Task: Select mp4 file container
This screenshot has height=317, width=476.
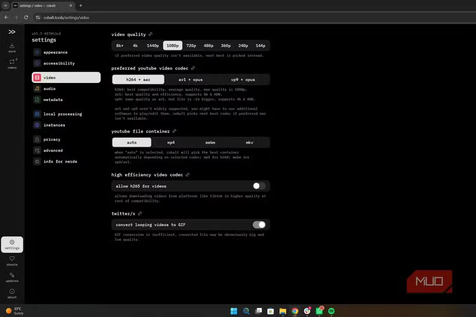Action: (171, 142)
